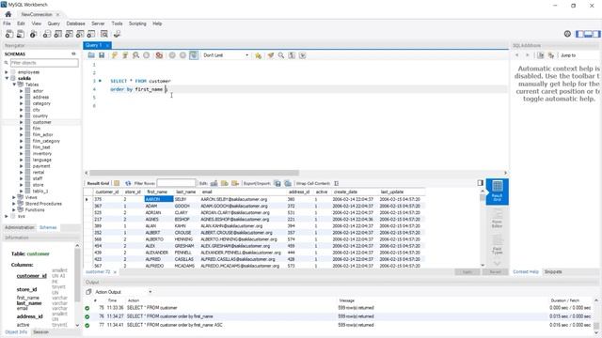Click the editor horizontal scrollbar

pyautogui.click(x=194, y=173)
